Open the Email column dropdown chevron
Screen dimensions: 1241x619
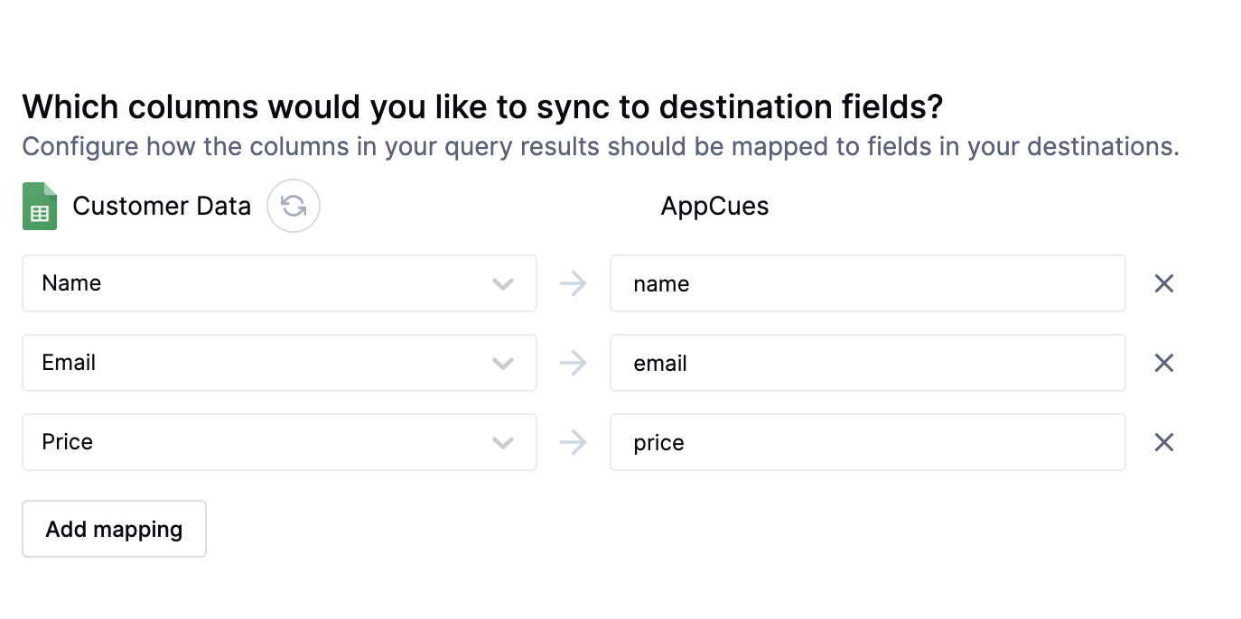(x=503, y=364)
